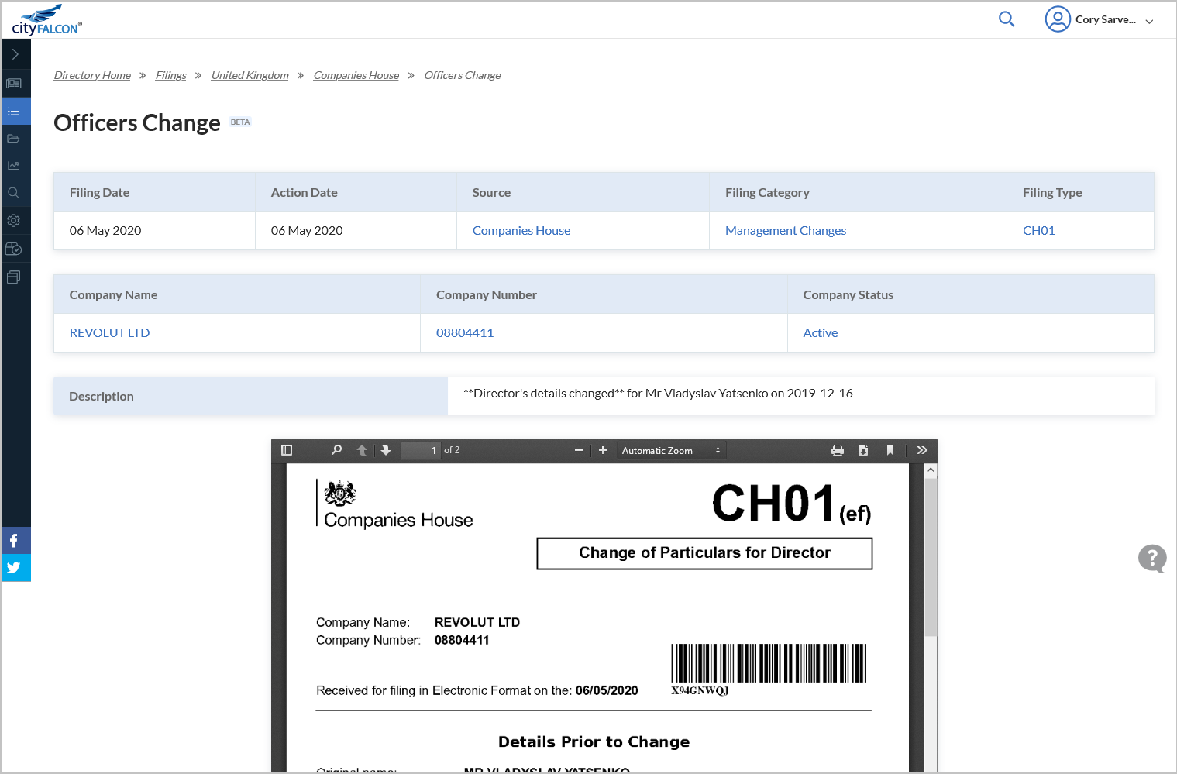Go to the previous PDF page

point(362,450)
